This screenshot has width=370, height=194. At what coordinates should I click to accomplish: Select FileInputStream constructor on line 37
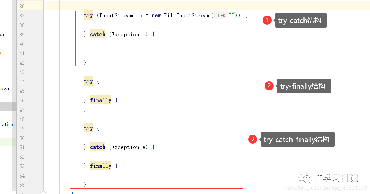pos(187,15)
